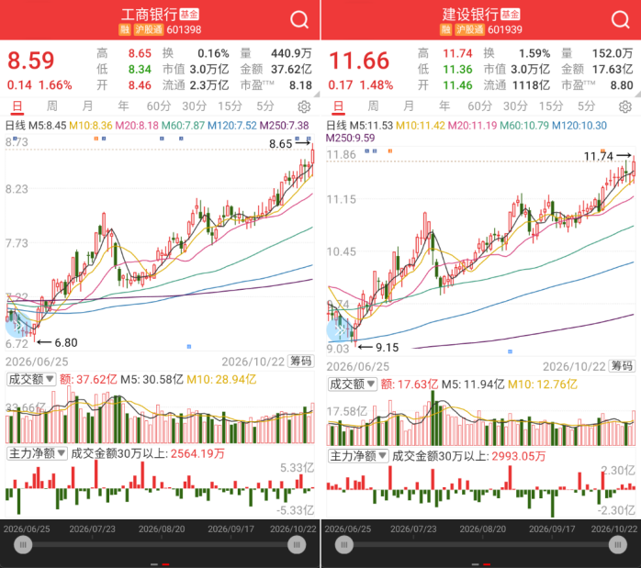Screen dimensions: 641x568
Task: Click the 2993.05万 main net amount value
Action: coord(518,456)
